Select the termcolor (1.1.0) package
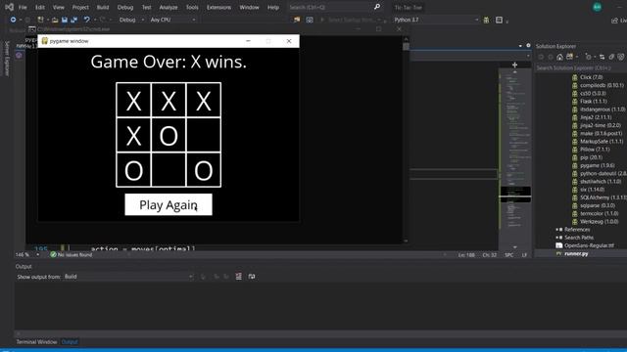The height and width of the screenshot is (352, 627). click(x=599, y=213)
